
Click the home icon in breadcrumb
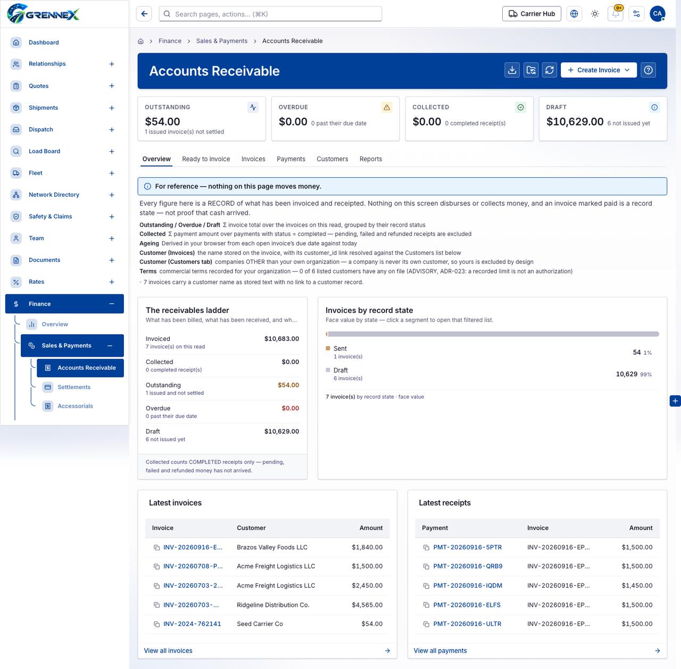click(x=140, y=41)
